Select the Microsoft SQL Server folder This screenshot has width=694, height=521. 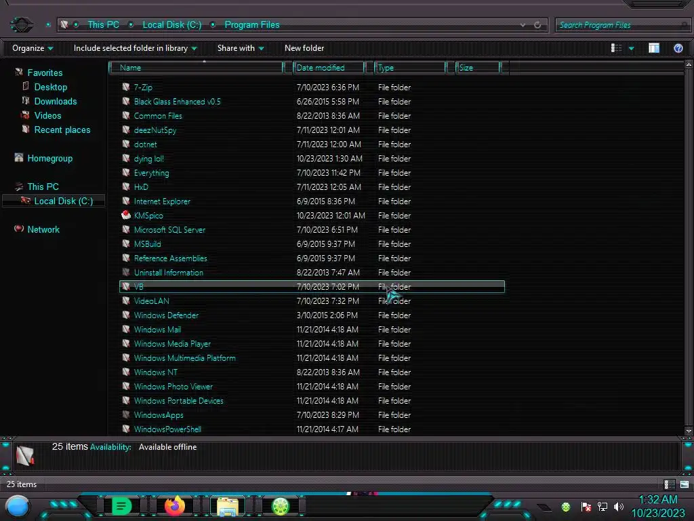tap(169, 229)
